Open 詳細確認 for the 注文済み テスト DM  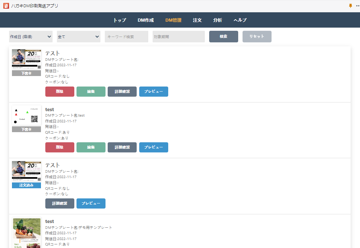(60, 203)
